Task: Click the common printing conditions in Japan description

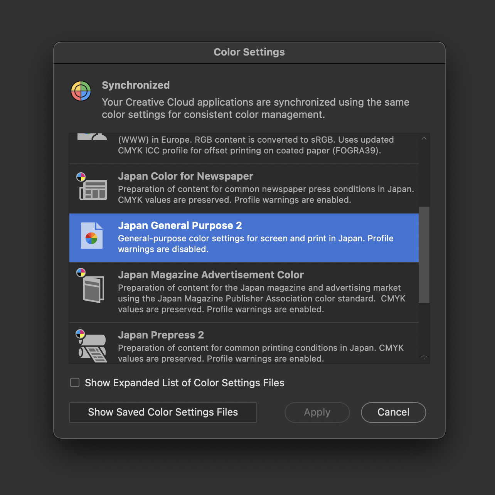Action: tap(261, 353)
